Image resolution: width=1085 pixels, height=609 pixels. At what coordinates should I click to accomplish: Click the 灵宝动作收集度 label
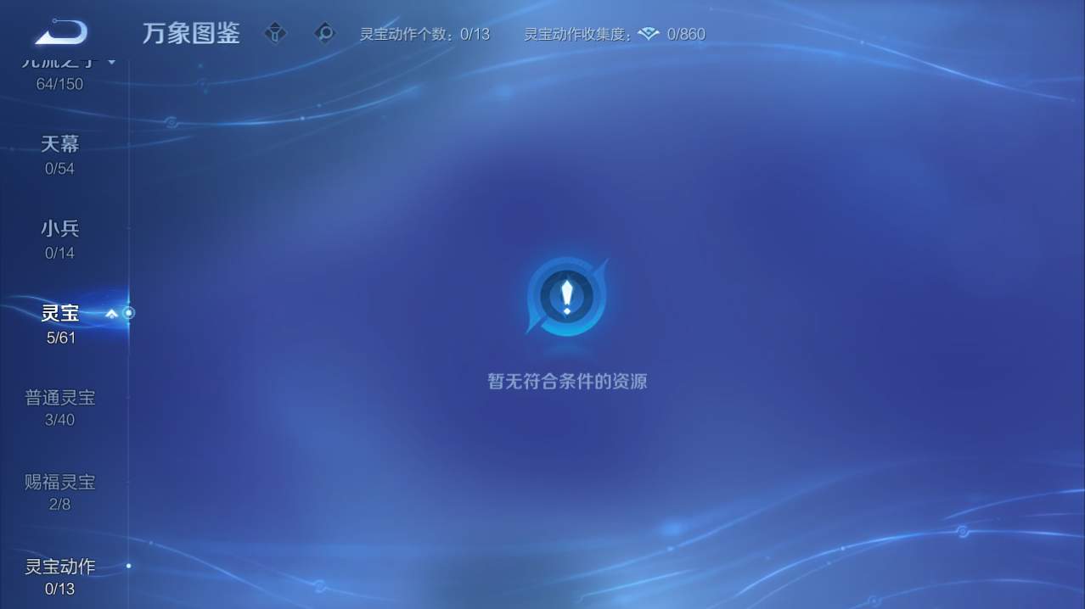click(x=577, y=34)
